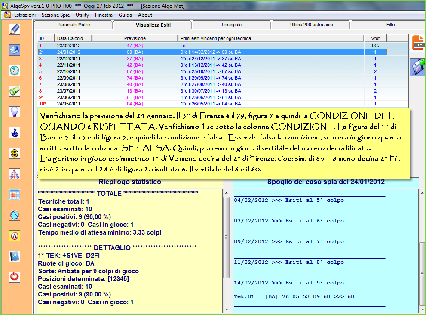
Task: Click the app icon beside Estrazioni menu
Action: coord(7,15)
